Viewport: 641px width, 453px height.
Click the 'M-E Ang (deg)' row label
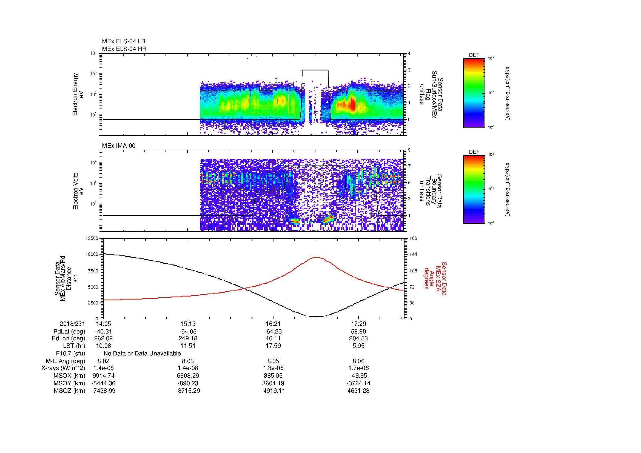pyautogui.click(x=65, y=361)
